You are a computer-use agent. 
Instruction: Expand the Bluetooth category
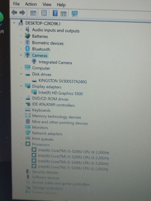click(21, 49)
